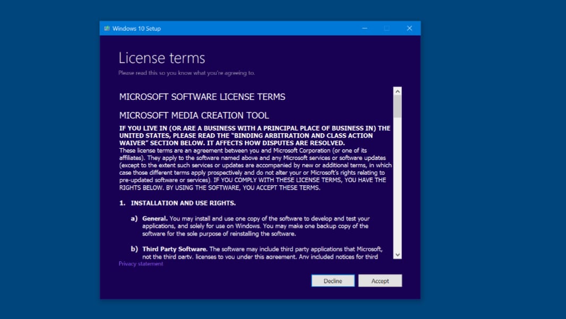Image resolution: width=566 pixels, height=319 pixels.
Task: Click the bold "General." clause label
Action: [x=155, y=219]
